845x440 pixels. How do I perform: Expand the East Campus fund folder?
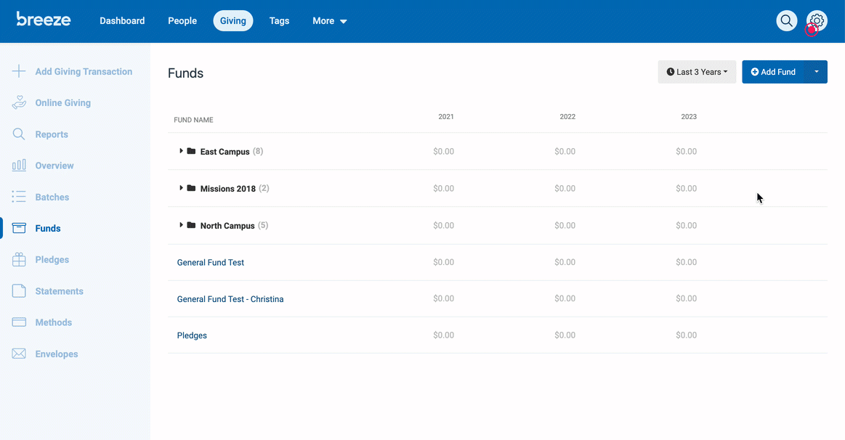click(x=181, y=151)
